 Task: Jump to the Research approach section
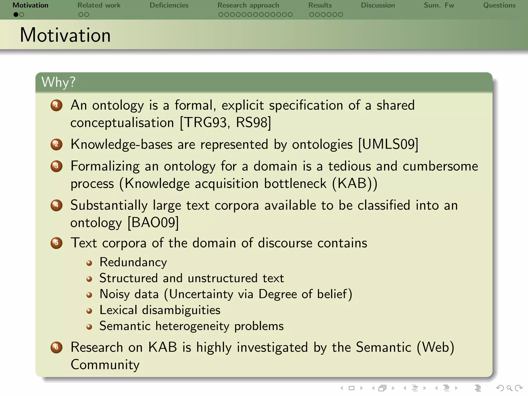pyautogui.click(x=248, y=5)
